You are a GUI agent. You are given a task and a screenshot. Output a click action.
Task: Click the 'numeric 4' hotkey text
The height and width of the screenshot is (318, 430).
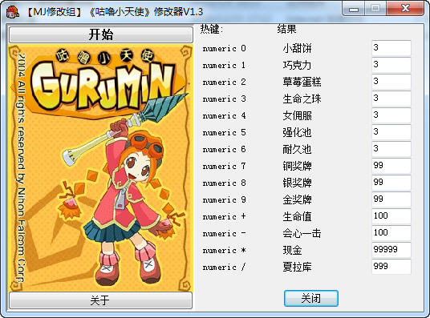tap(225, 116)
